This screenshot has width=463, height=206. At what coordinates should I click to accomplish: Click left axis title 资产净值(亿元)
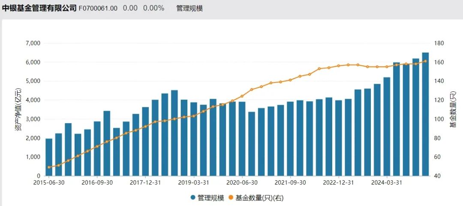[x=18, y=109]
